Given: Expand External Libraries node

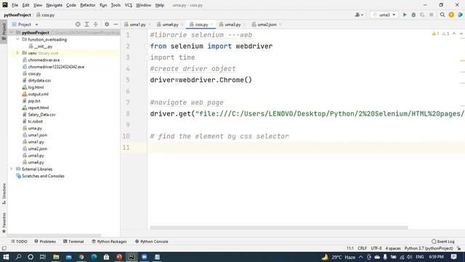Looking at the screenshot, I should pos(12,169).
